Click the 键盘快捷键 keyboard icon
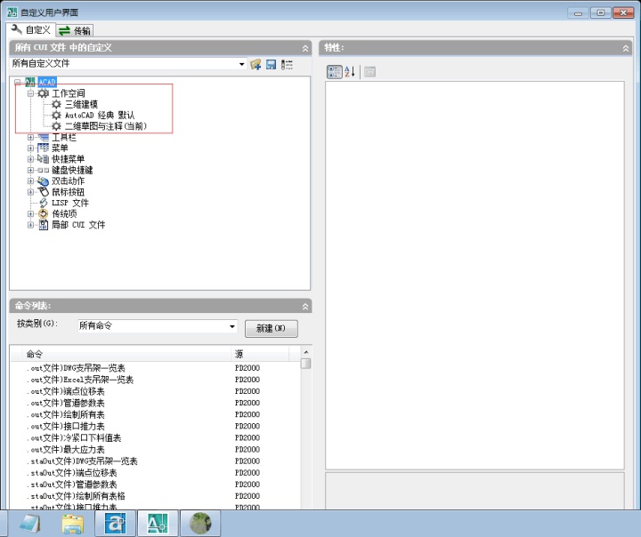 click(43, 170)
